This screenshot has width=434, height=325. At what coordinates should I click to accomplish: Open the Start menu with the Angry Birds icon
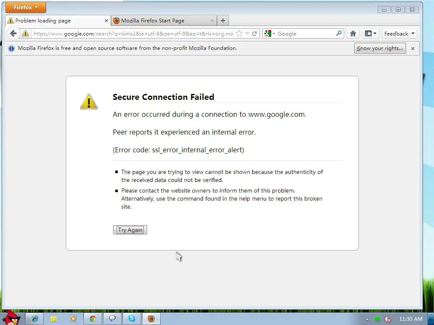coord(11,318)
